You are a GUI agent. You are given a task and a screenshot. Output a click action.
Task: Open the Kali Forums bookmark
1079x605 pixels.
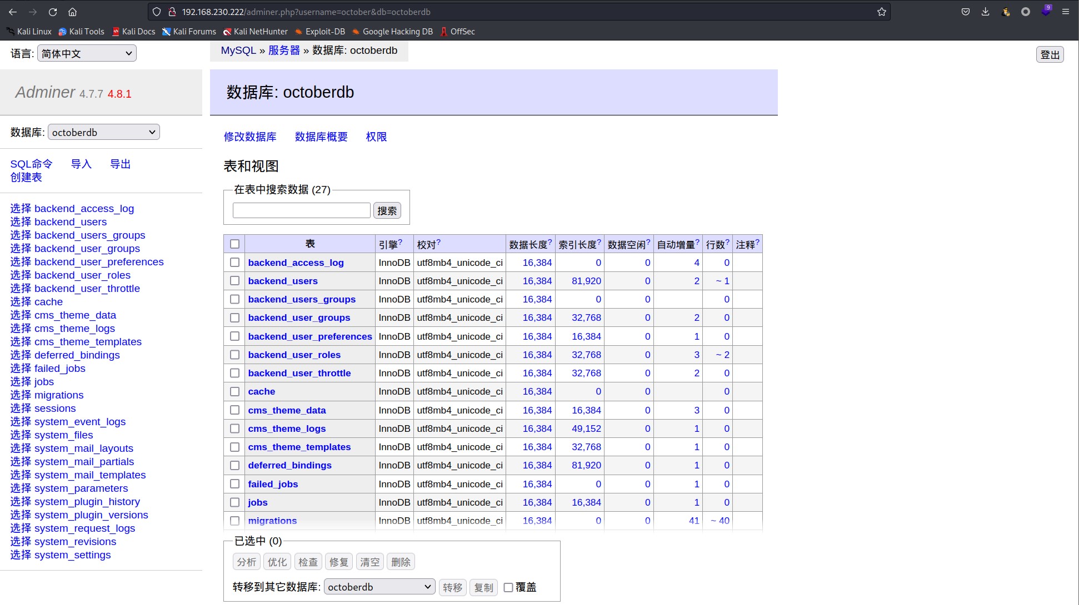point(189,32)
